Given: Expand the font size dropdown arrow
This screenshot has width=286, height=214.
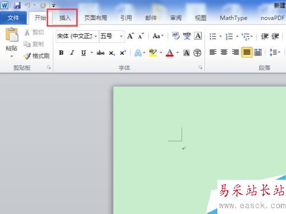Looking at the screenshot, I should (121, 36).
